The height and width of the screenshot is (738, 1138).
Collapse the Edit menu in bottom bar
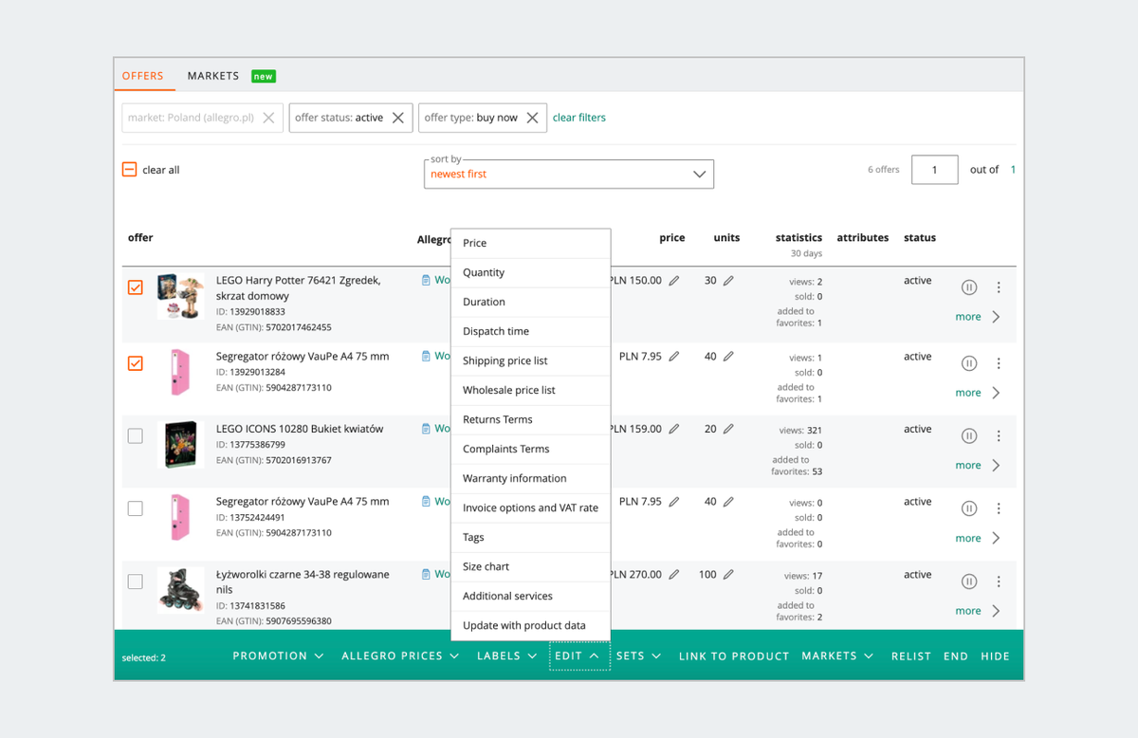click(578, 655)
